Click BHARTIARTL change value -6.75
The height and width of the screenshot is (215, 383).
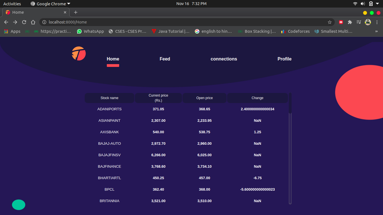click(x=257, y=178)
